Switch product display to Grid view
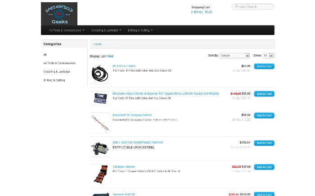315x196 pixels. [x=110, y=56]
